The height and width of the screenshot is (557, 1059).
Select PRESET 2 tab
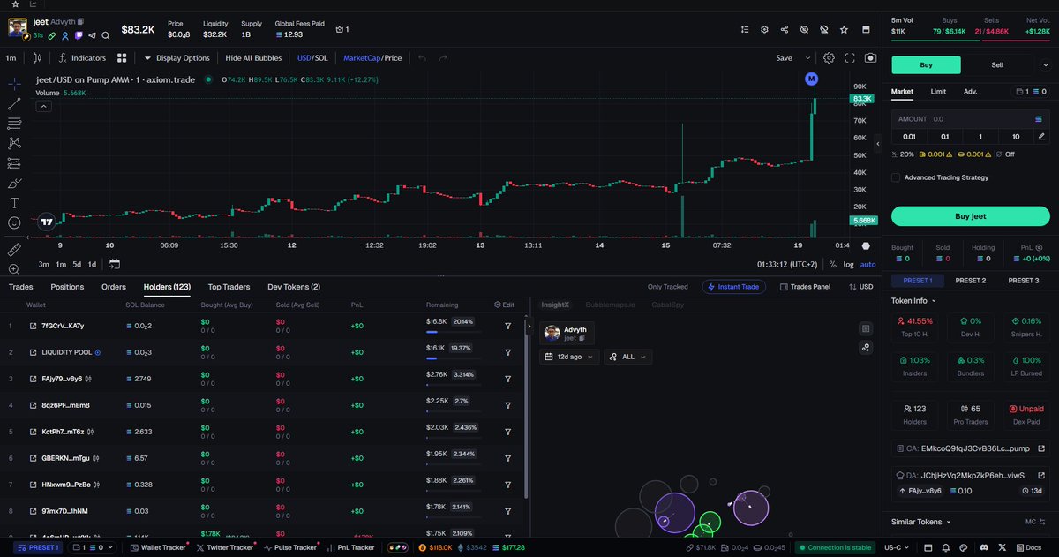click(971, 281)
